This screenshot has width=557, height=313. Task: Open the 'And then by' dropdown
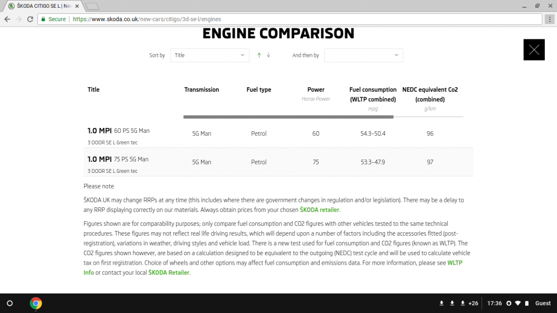pyautogui.click(x=363, y=55)
